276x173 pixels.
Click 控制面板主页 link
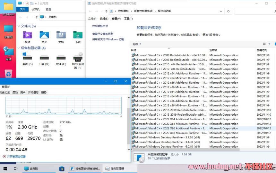click(100, 26)
